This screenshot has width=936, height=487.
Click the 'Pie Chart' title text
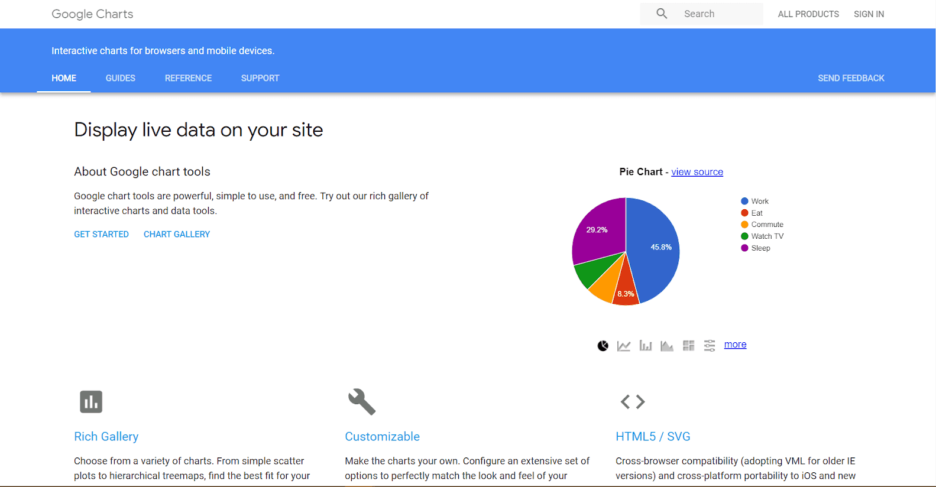pyautogui.click(x=641, y=171)
